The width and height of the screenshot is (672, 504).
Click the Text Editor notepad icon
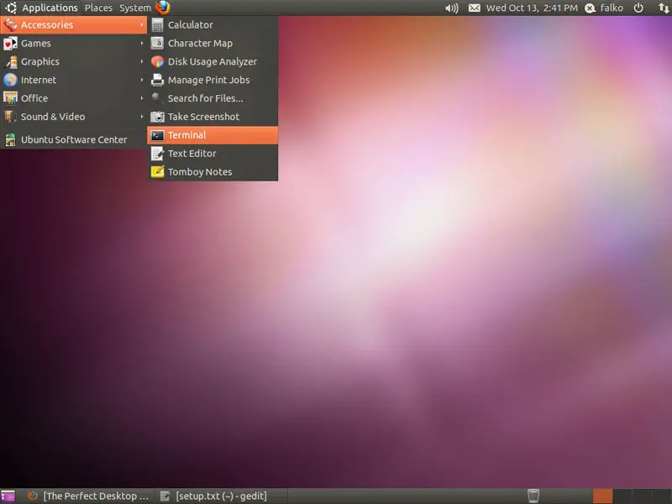coord(157,154)
